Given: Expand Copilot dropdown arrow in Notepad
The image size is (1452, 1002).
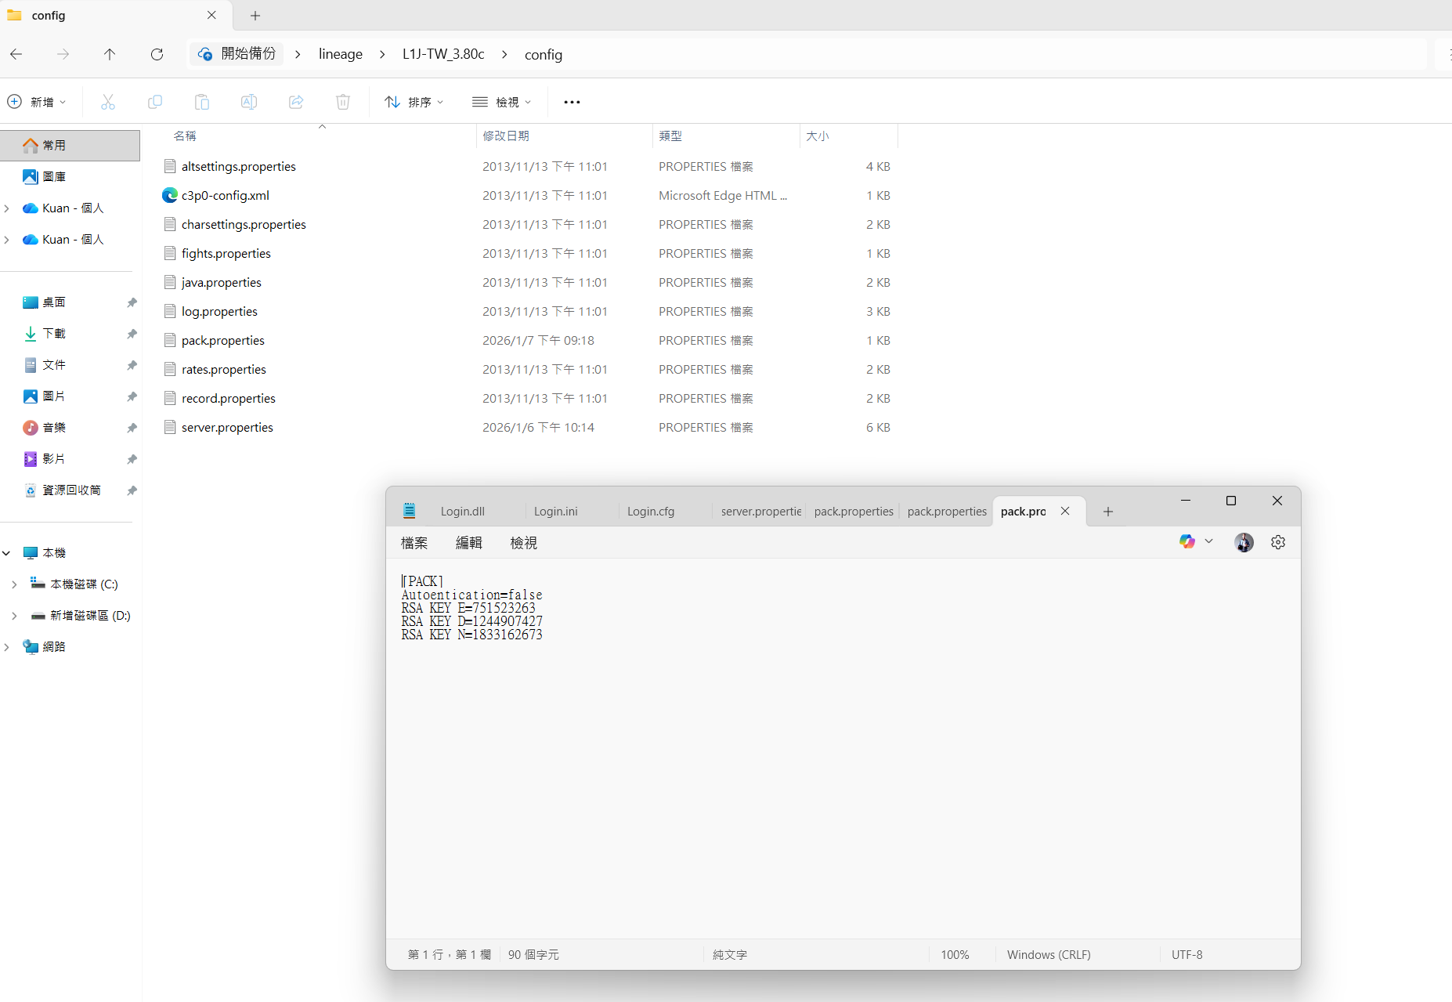Looking at the screenshot, I should pyautogui.click(x=1208, y=541).
